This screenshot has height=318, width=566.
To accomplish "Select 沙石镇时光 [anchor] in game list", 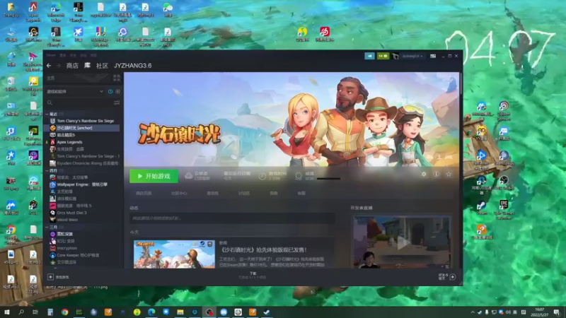I will click(x=82, y=128).
